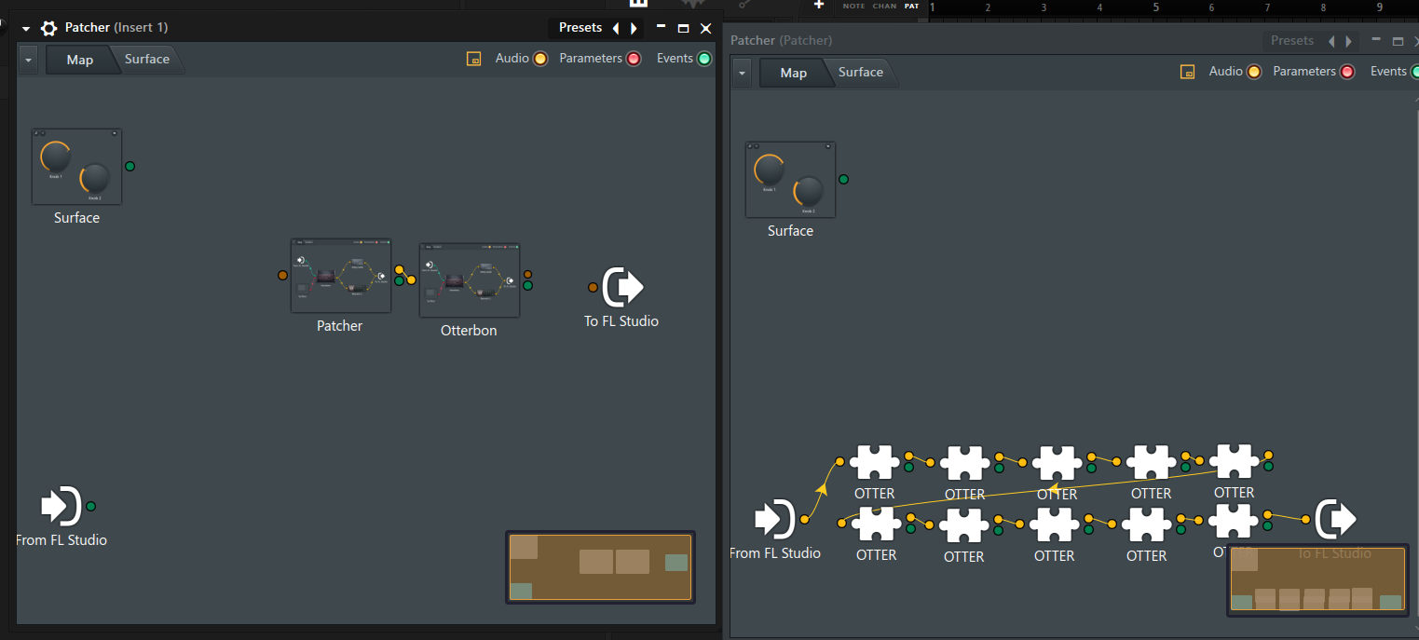Select previous preset in Patcher (Insert 1)
The width and height of the screenshot is (1419, 640).
tap(615, 29)
